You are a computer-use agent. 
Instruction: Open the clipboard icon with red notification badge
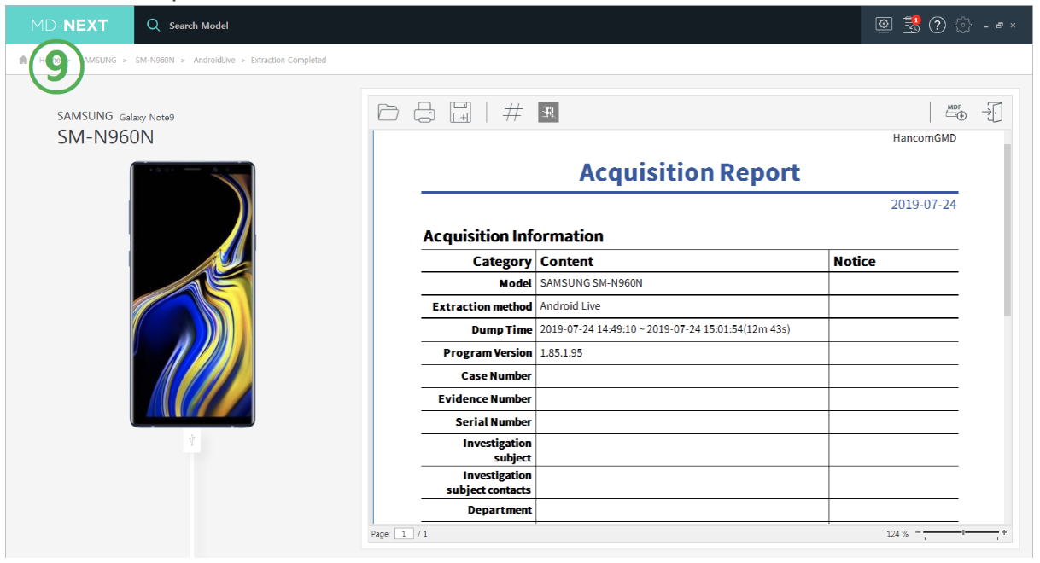click(x=911, y=26)
